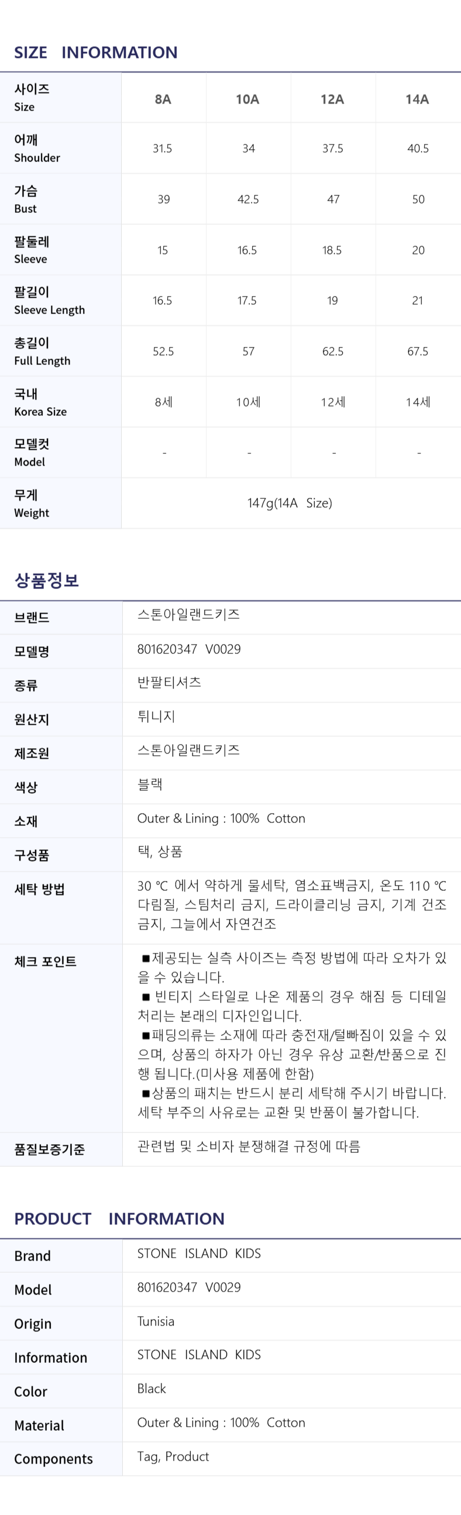The width and height of the screenshot is (461, 1515).
Task: Select the 14A size column header
Action: click(x=417, y=99)
